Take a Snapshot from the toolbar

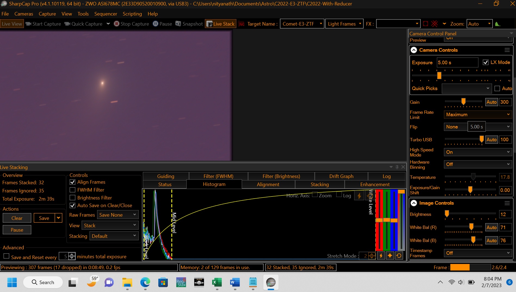point(189,24)
